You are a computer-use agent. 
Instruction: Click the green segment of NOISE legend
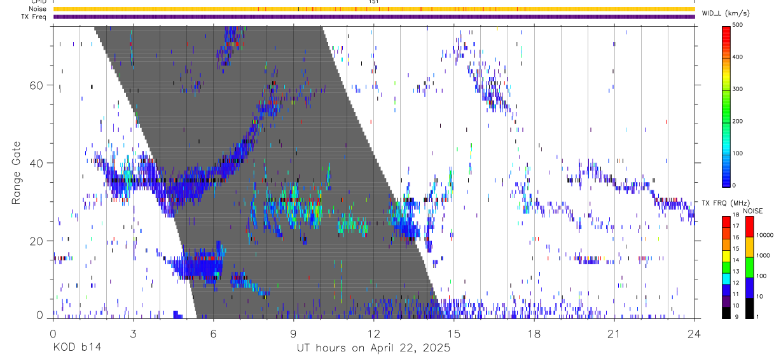749,267
